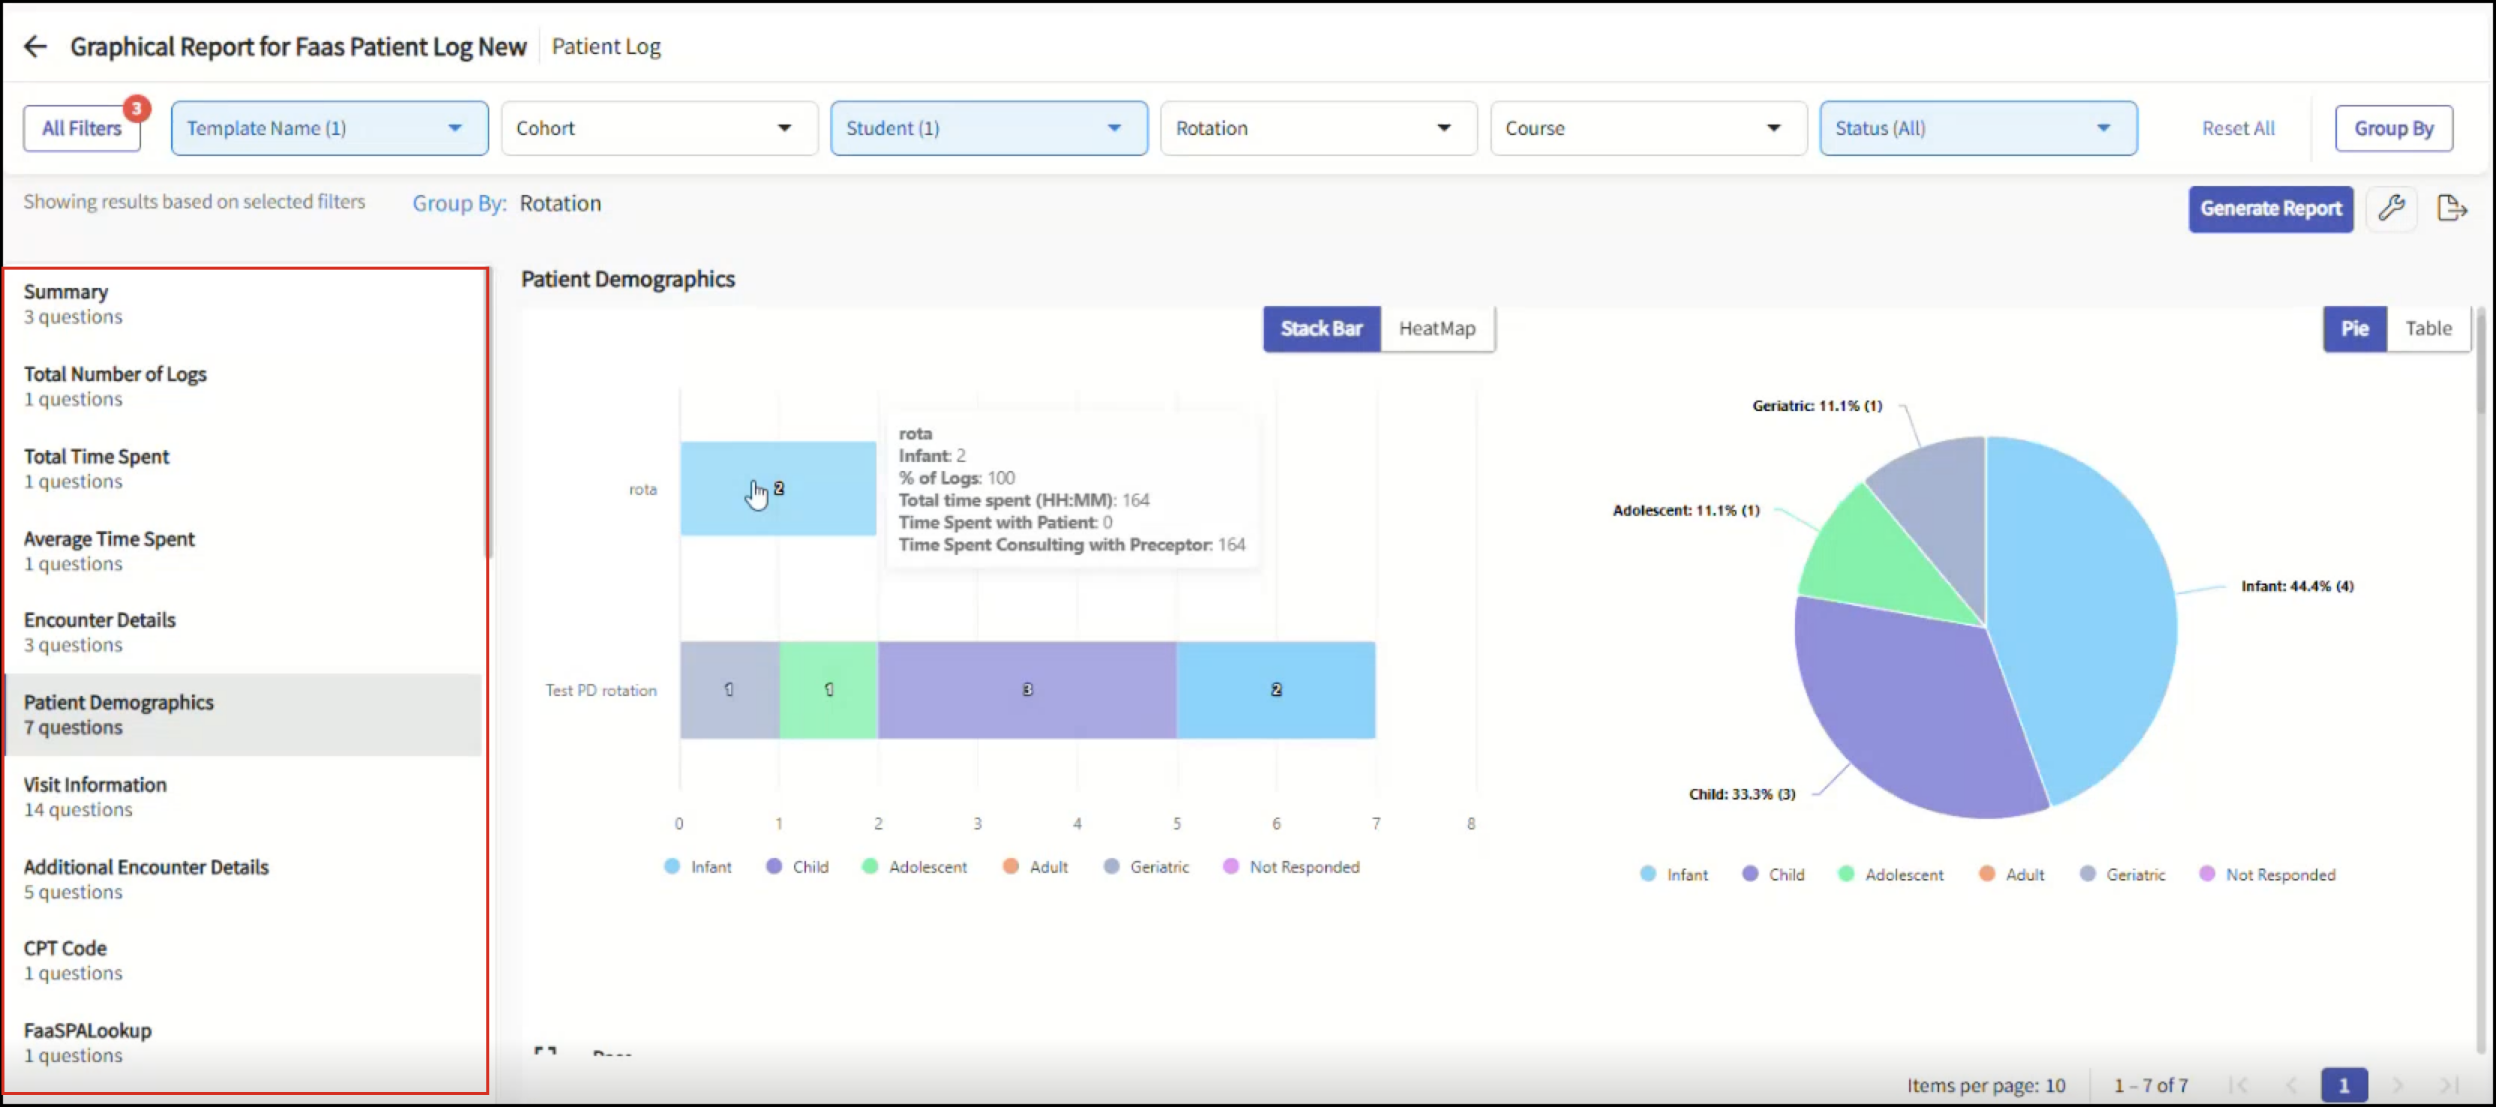Select Visit Information section

(242, 796)
